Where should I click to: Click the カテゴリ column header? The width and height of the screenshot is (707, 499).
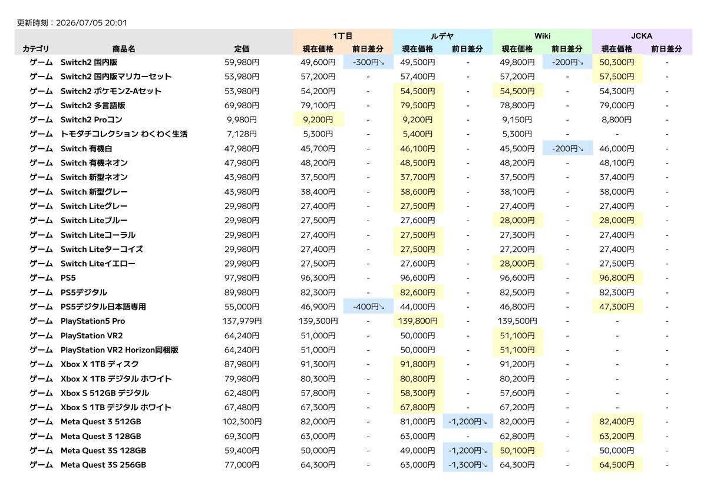(36, 49)
